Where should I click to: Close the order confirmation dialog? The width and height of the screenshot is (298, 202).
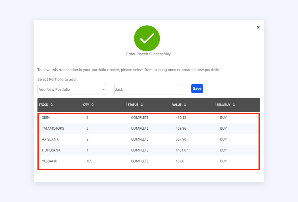click(258, 27)
